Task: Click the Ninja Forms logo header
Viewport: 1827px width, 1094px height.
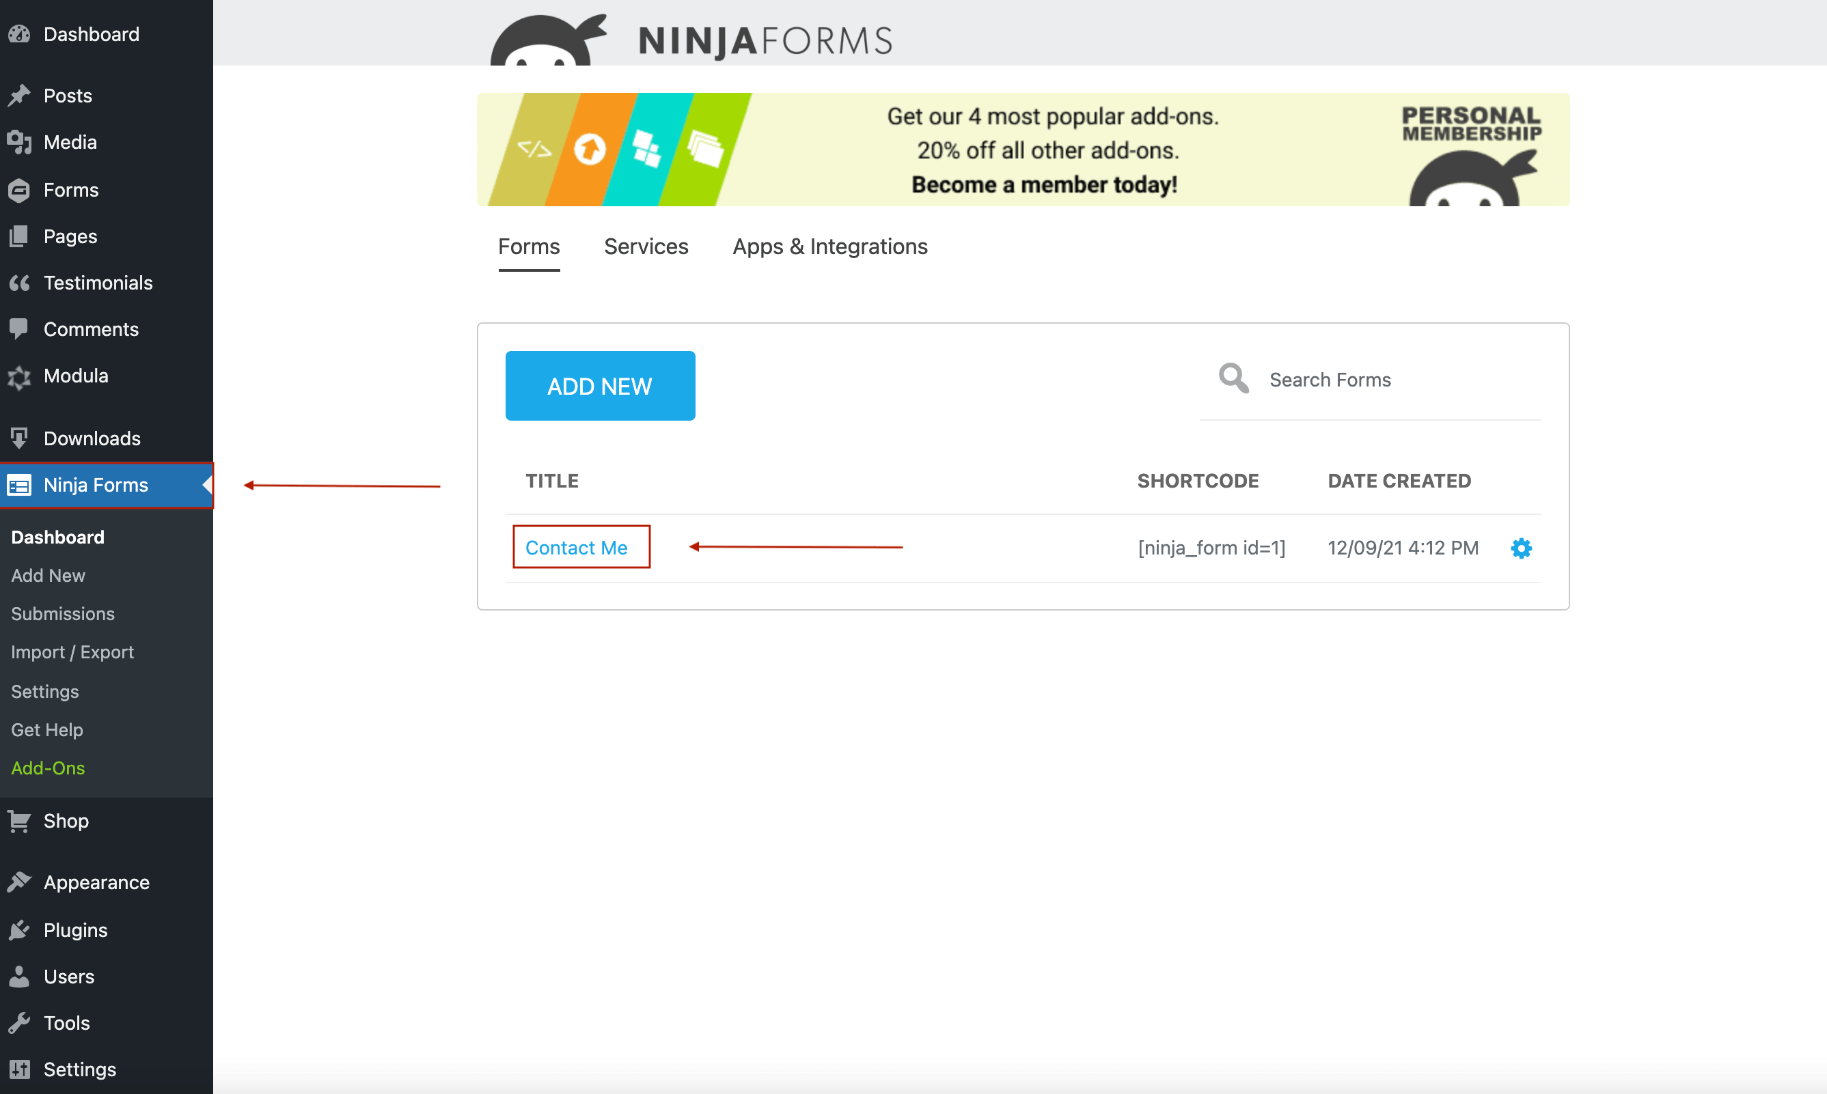Action: pyautogui.click(x=692, y=38)
